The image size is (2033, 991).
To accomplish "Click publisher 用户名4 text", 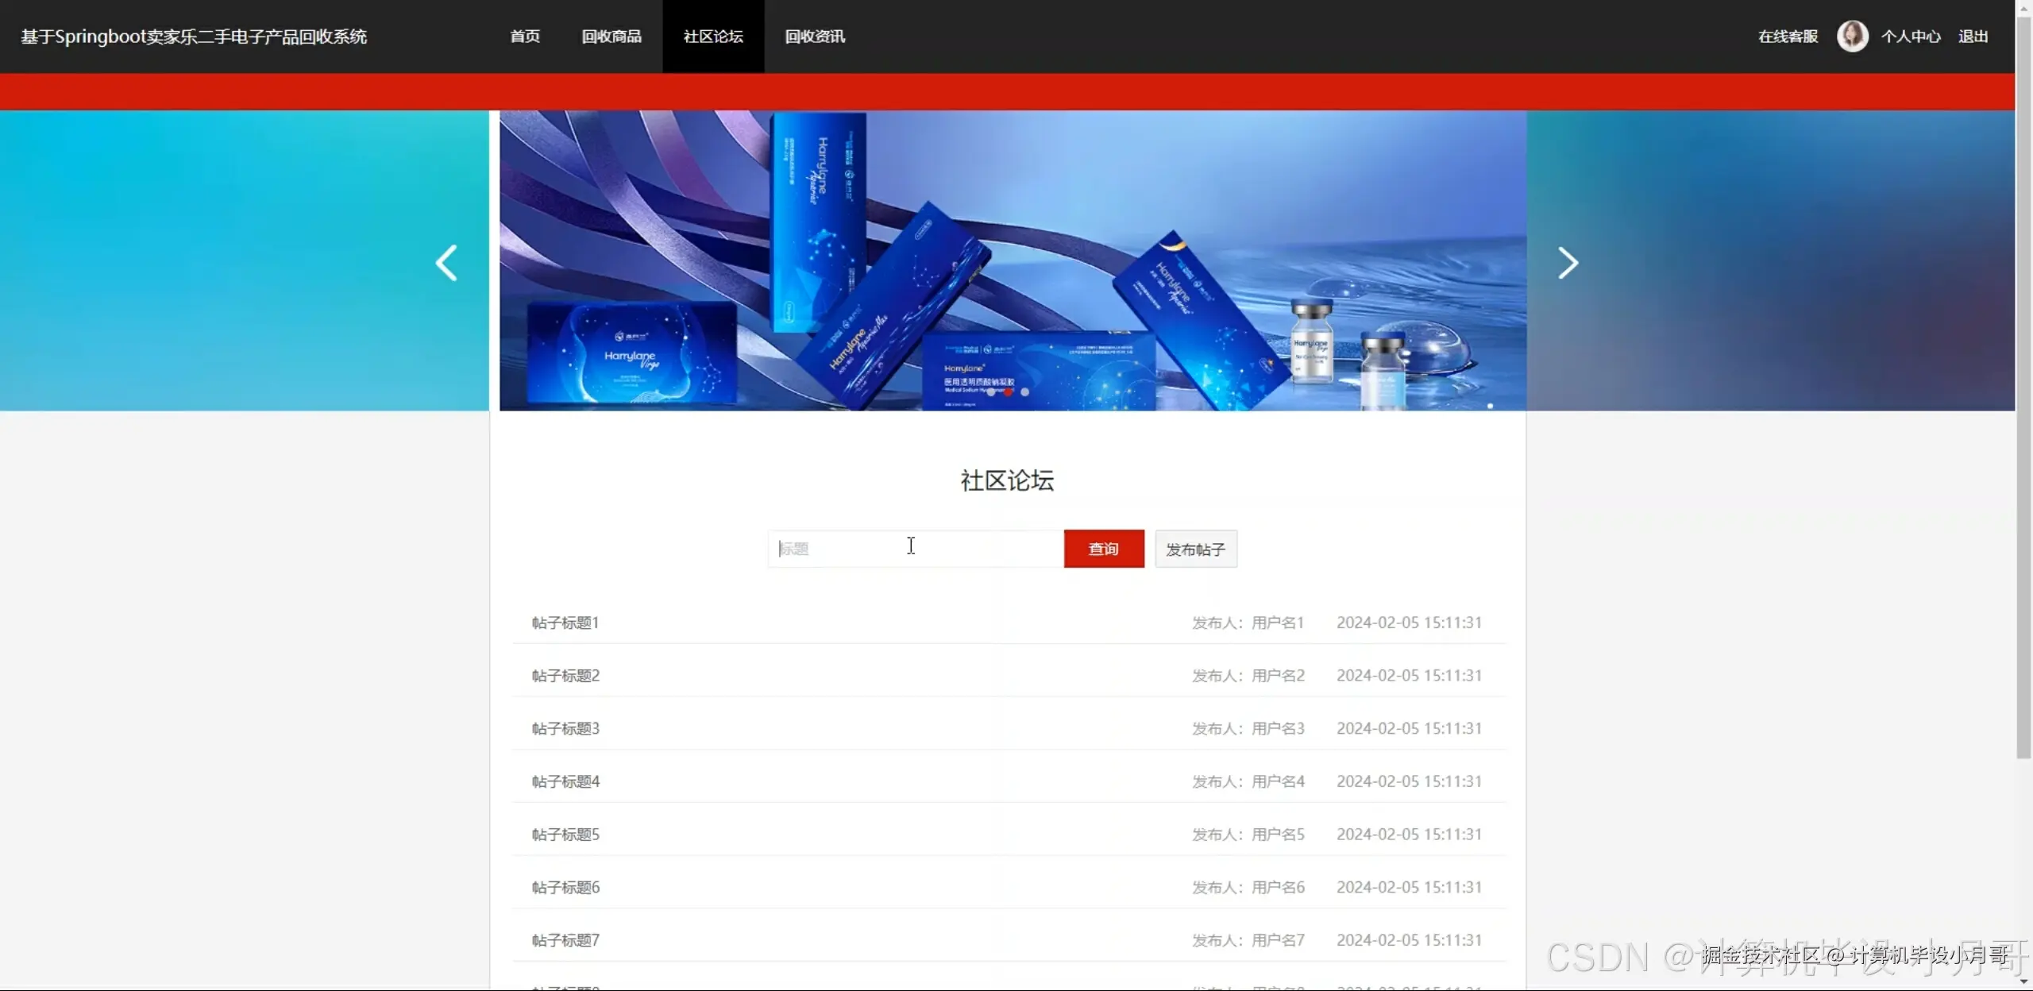I will coord(1278,781).
